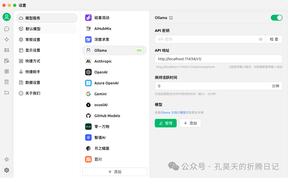This screenshot has height=178, width=288.
Task: Open the 模型 link in description
Action: tap(183, 112)
